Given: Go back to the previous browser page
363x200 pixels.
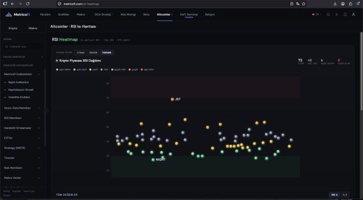Looking at the screenshot, I should (12, 4).
